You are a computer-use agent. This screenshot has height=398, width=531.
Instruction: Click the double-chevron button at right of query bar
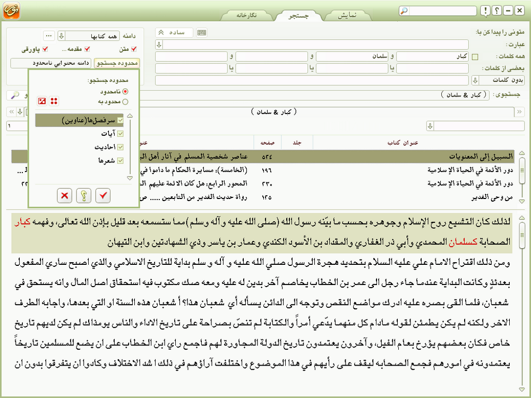click(519, 111)
